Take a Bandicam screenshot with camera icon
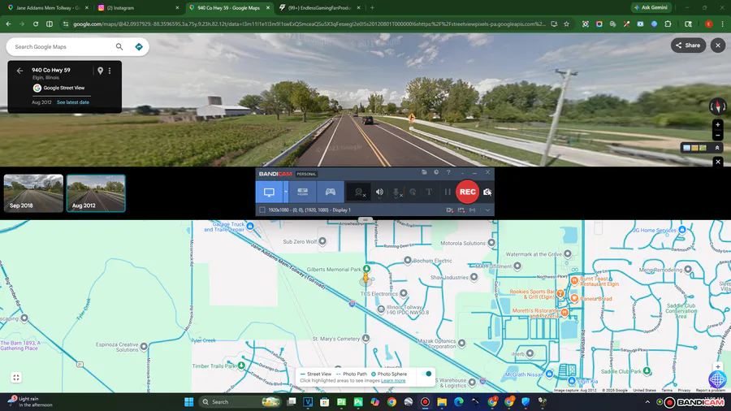This screenshot has width=731, height=411. coord(487,192)
